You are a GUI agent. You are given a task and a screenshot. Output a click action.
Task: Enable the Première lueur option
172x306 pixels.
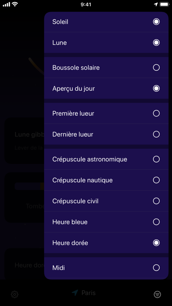click(156, 113)
